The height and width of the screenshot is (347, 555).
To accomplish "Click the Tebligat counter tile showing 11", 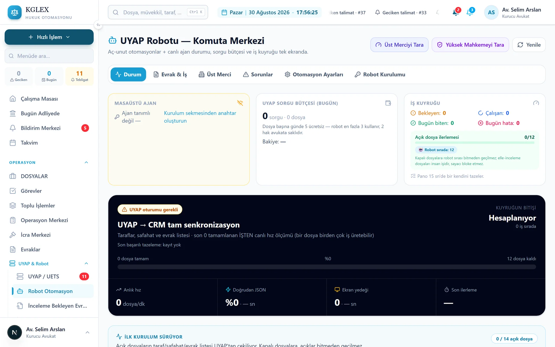I will (x=79, y=76).
